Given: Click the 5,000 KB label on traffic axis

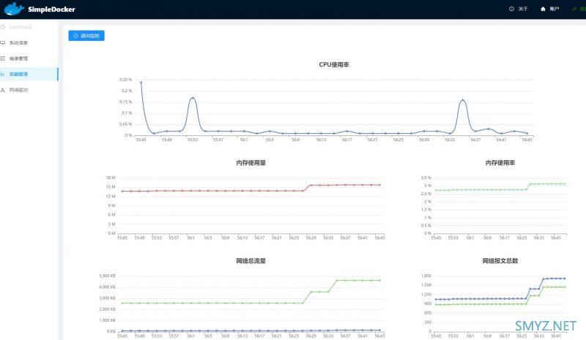Looking at the screenshot, I should coord(107,276).
